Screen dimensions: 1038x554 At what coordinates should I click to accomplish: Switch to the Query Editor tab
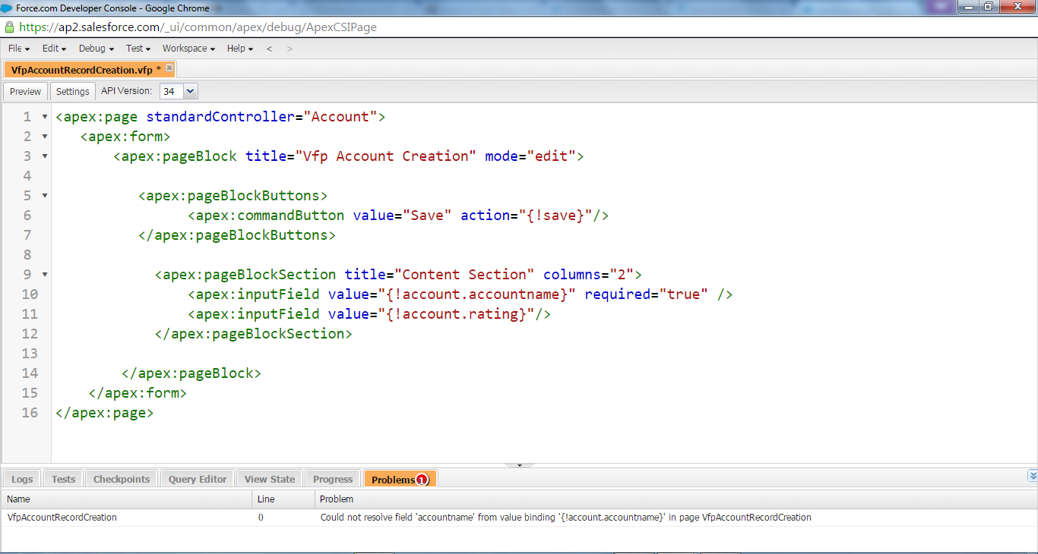point(198,479)
